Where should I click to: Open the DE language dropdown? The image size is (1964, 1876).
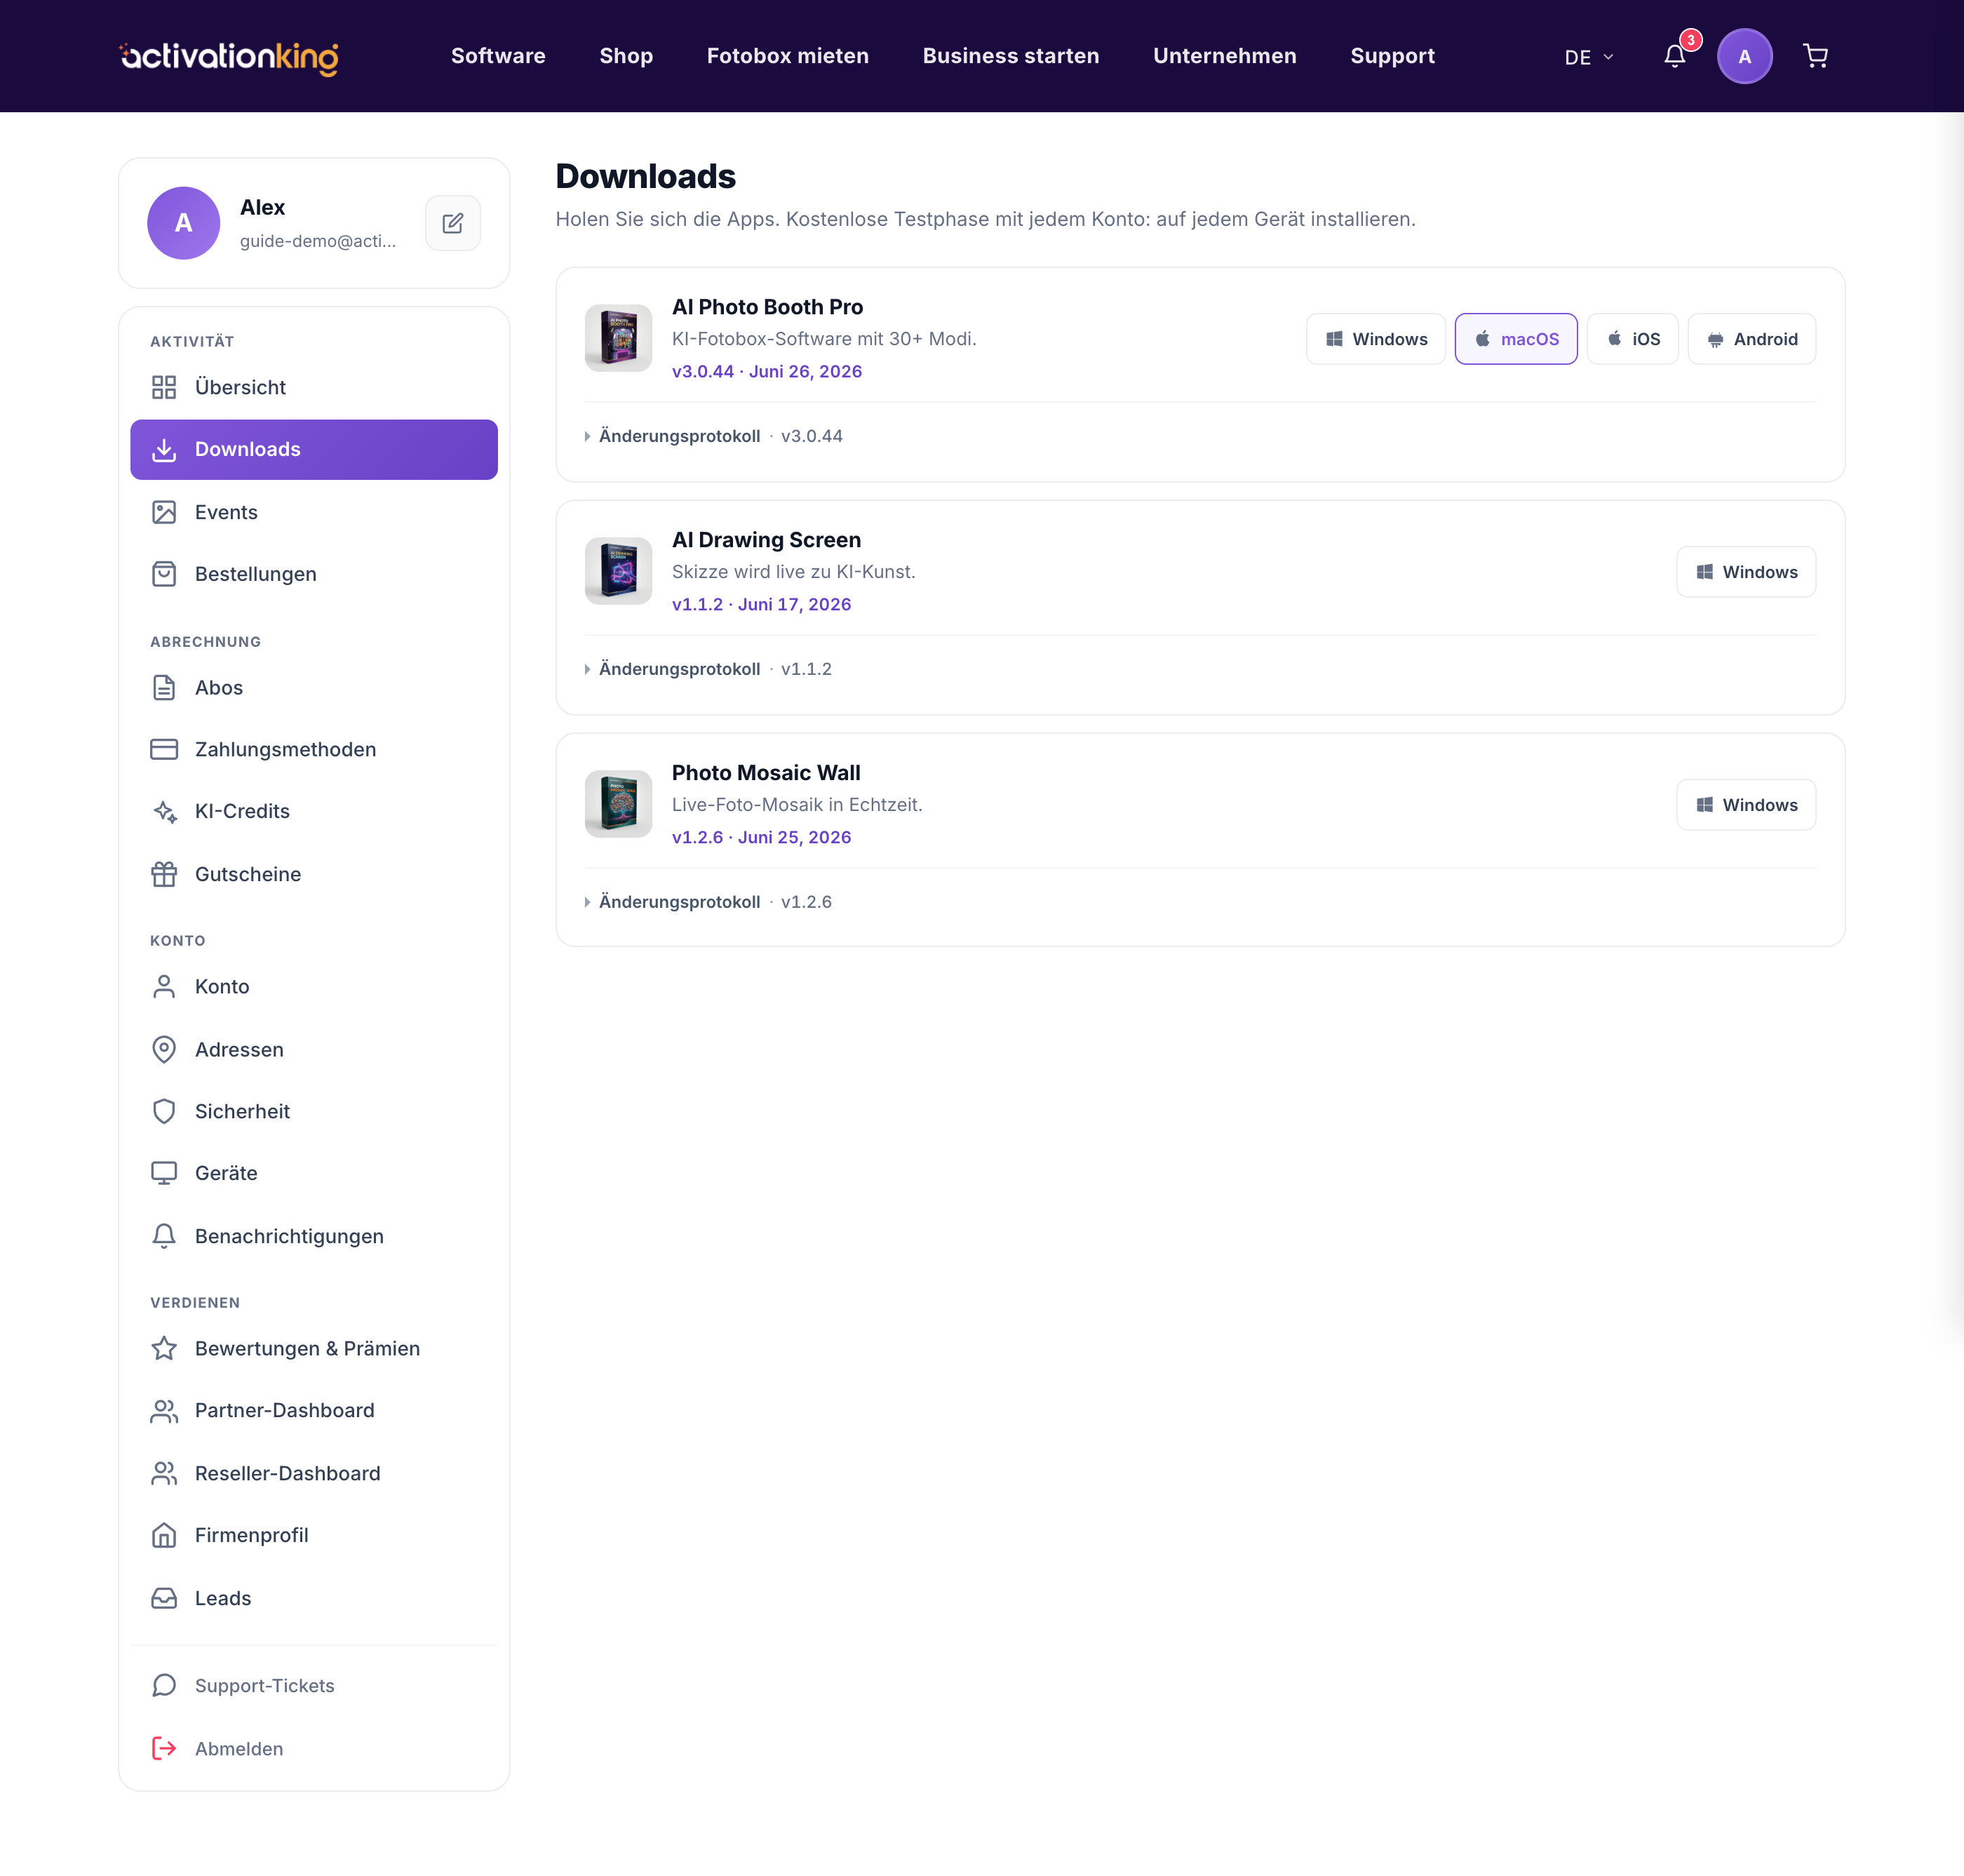click(x=1588, y=57)
